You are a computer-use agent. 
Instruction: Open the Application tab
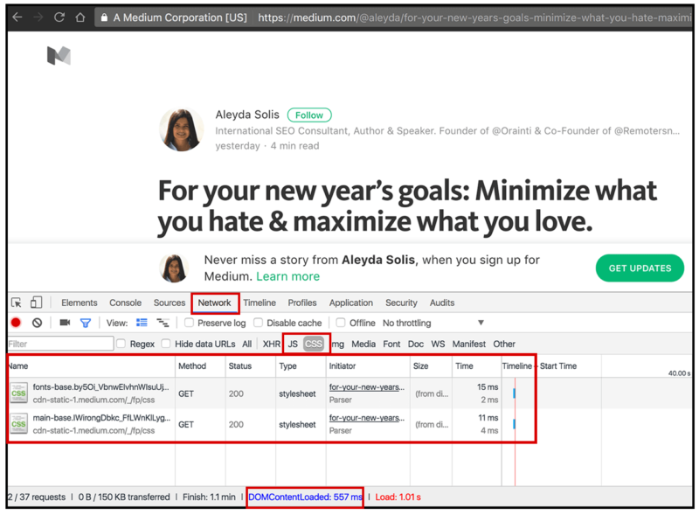351,303
